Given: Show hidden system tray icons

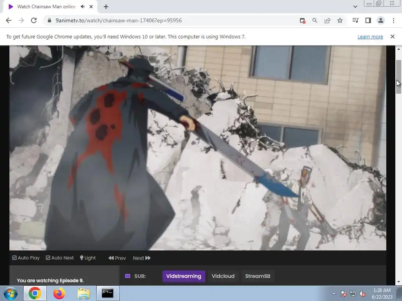Looking at the screenshot, I should tap(334, 294).
